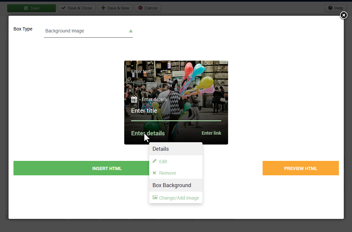Click the plus icon on Save & New

[x=103, y=8]
